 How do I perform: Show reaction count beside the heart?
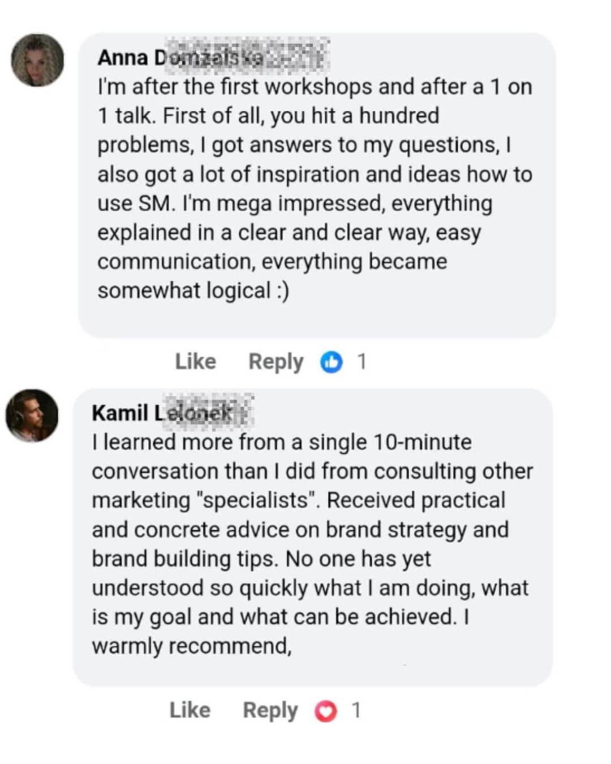coord(356,710)
